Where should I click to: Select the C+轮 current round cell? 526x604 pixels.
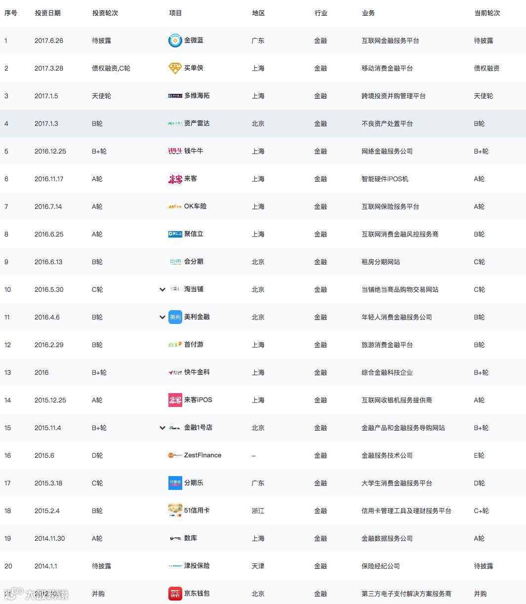482,511
